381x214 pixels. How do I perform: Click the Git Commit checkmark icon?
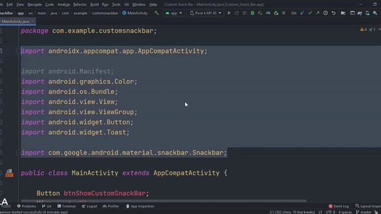tap(310, 13)
